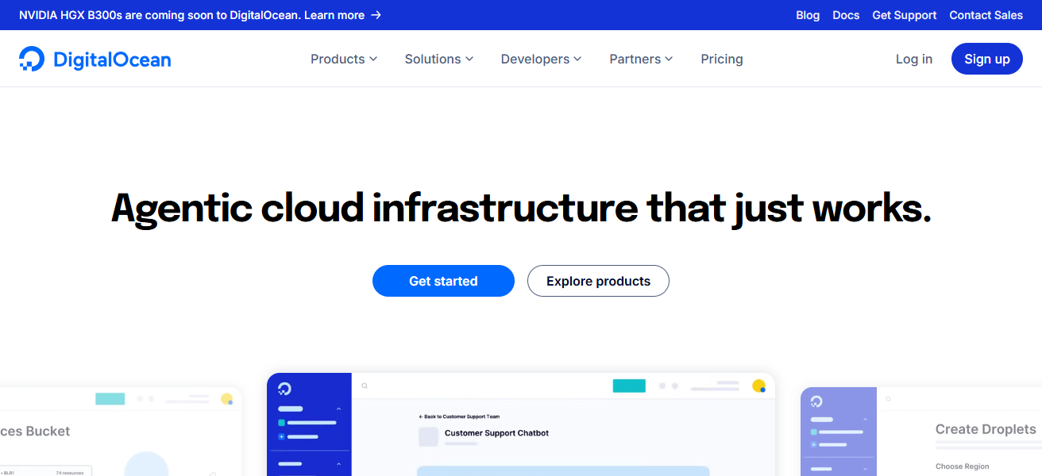
Task: Collapse the top sidebar section in the chatbot mockup
Action: pyautogui.click(x=339, y=409)
